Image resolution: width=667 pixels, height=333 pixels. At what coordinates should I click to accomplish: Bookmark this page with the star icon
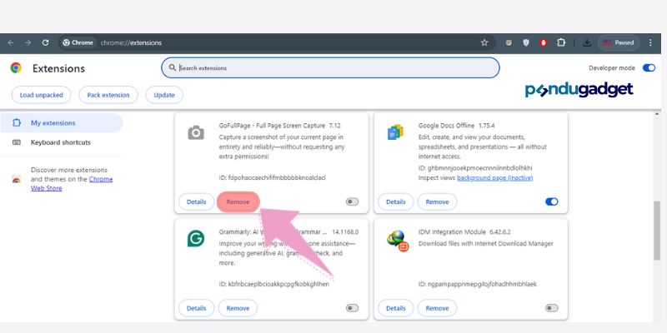tap(484, 42)
